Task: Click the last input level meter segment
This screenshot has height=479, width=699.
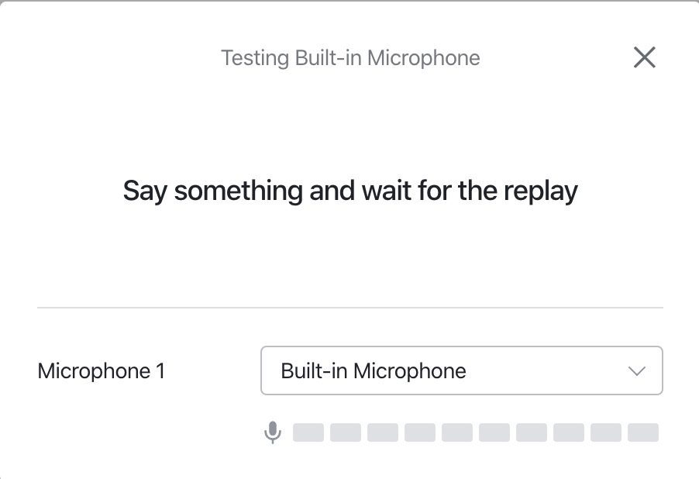Action: click(x=643, y=432)
